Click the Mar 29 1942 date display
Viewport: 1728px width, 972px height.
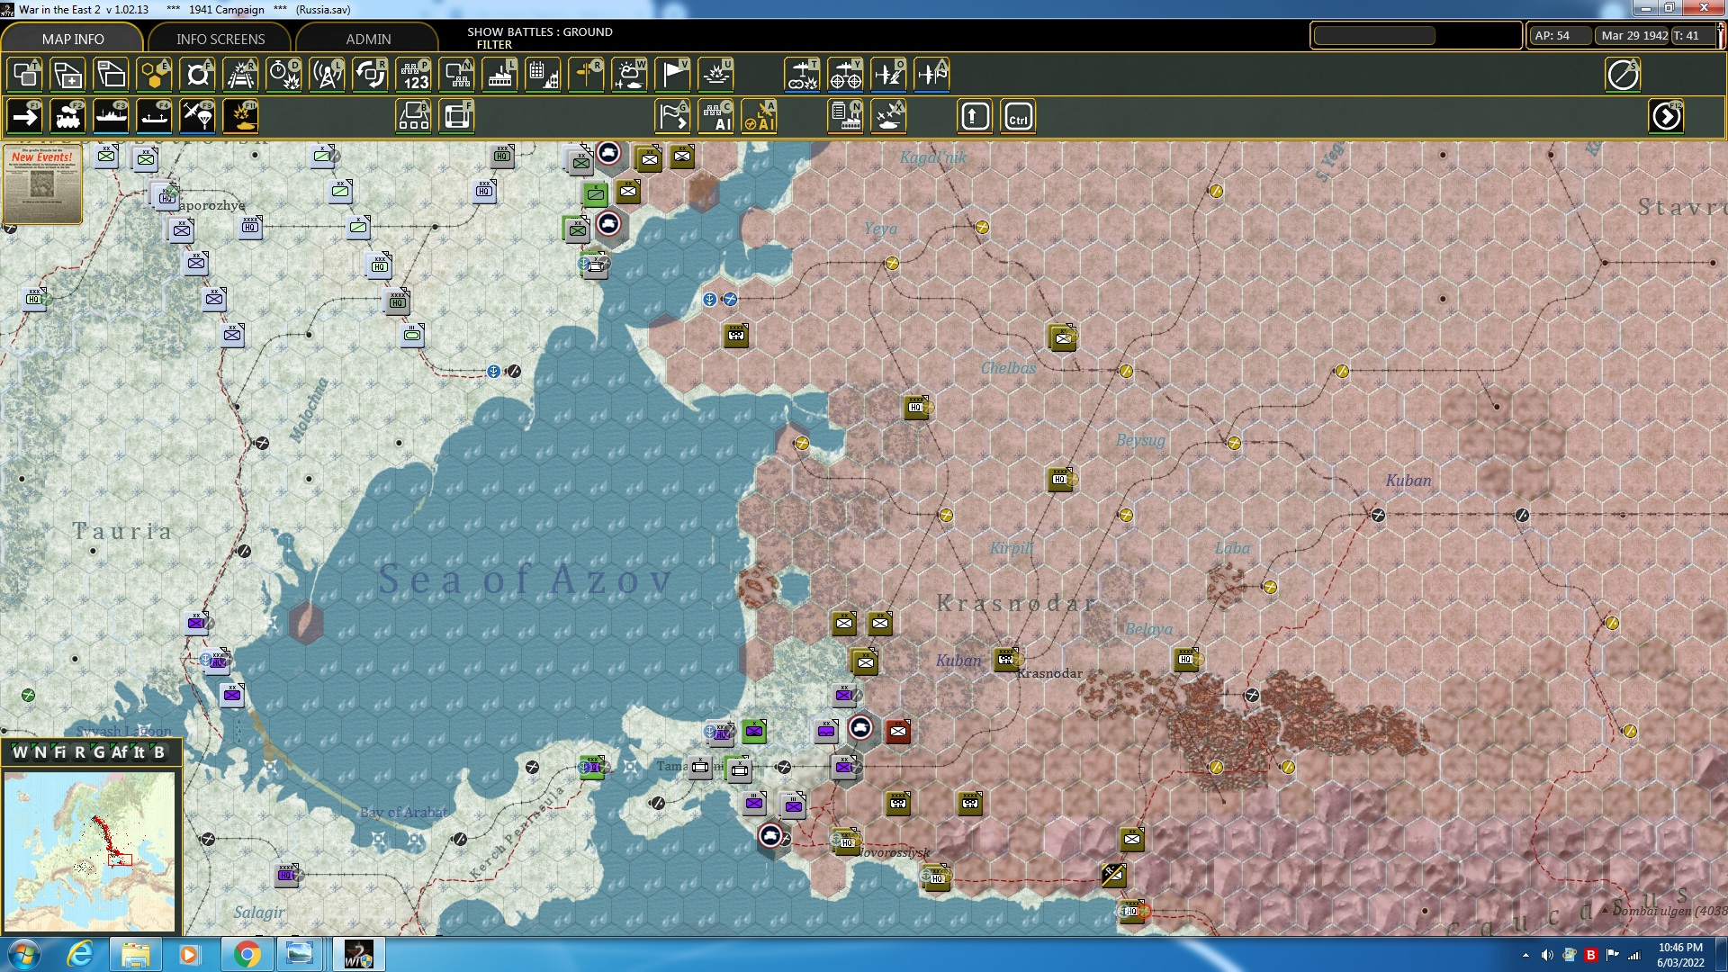pyautogui.click(x=1633, y=36)
